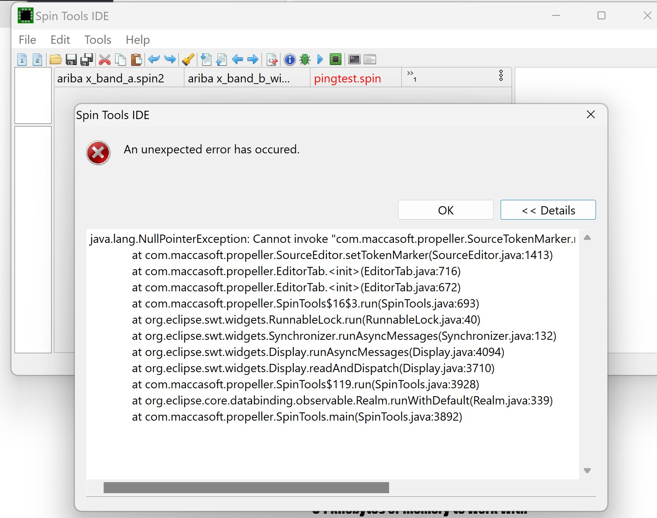Click the horizontal scrollbar in stack trace
657x518 pixels.
(x=246, y=488)
